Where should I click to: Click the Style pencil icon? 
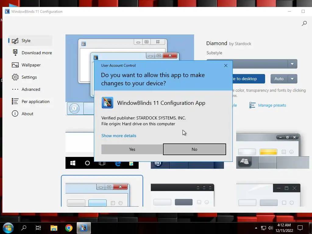click(x=15, y=41)
